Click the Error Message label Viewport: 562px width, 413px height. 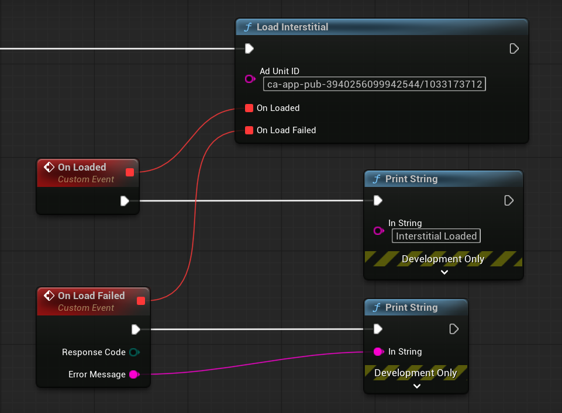[x=97, y=374]
